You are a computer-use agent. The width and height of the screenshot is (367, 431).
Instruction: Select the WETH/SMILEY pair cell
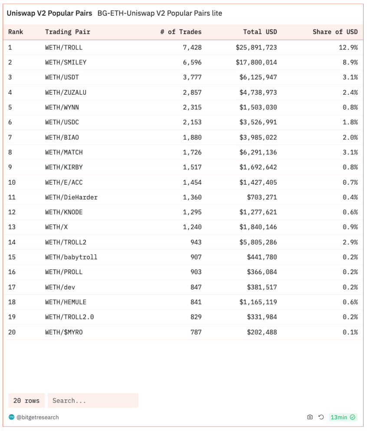pos(66,63)
